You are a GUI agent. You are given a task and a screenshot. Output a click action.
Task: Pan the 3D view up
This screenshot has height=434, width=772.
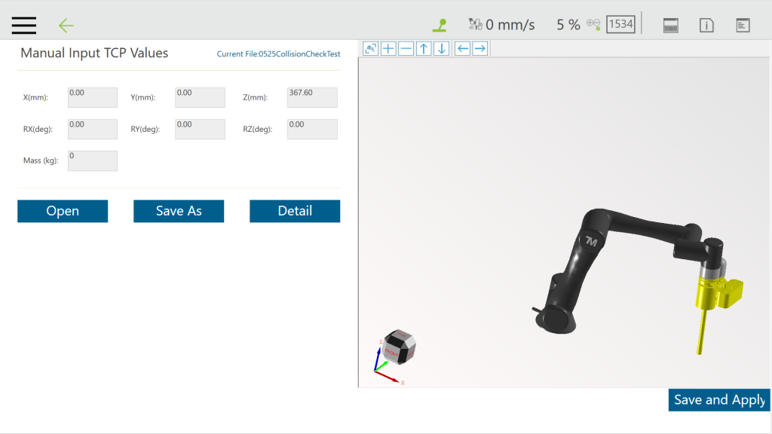pyautogui.click(x=424, y=48)
